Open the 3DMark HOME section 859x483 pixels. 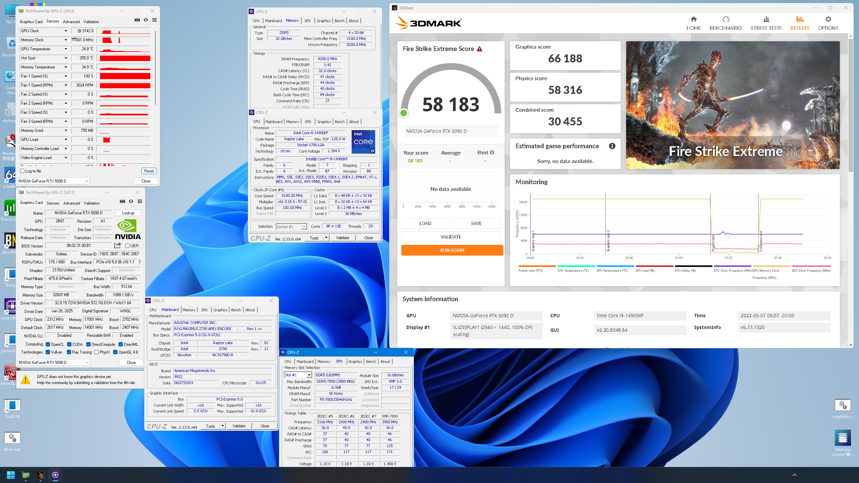(693, 23)
